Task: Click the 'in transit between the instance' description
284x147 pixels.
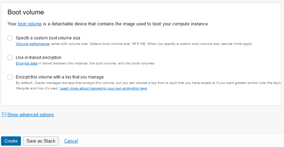Action: click(97, 63)
